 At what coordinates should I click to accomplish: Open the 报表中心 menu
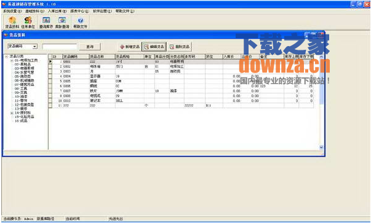click(79, 11)
